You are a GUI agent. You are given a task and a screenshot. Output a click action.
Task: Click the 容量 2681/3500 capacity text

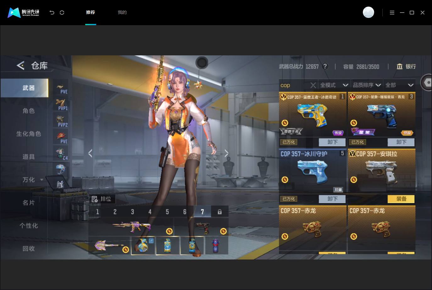click(361, 67)
